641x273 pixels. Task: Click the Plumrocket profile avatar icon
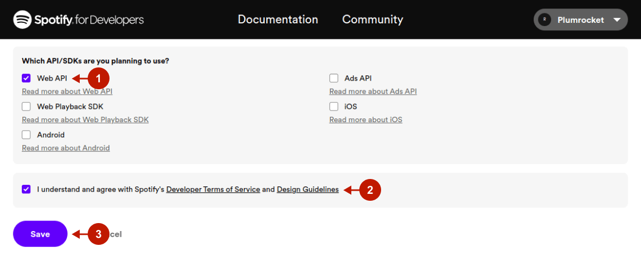(x=544, y=20)
